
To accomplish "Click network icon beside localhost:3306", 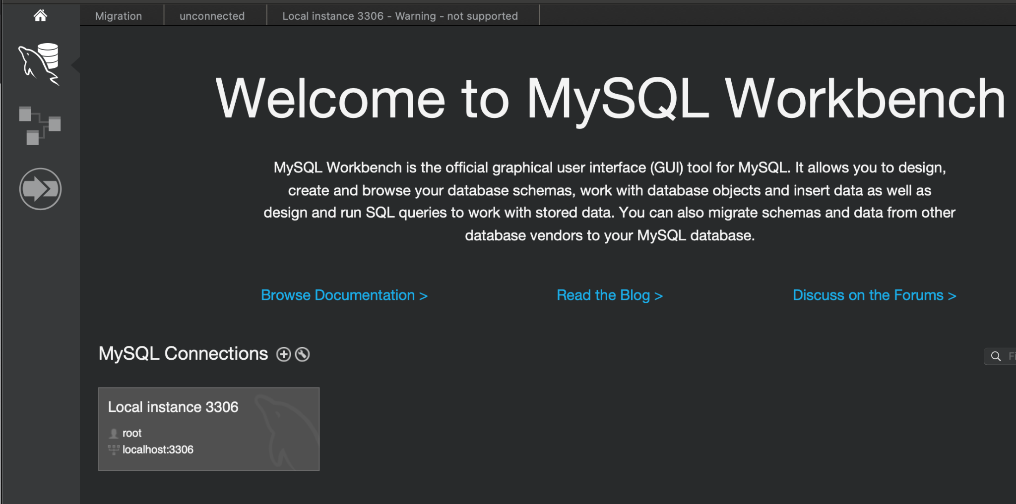I will [x=114, y=449].
